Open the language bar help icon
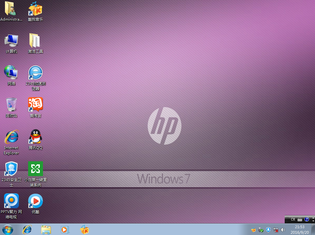The height and width of the screenshot is (235, 315). click(307, 219)
